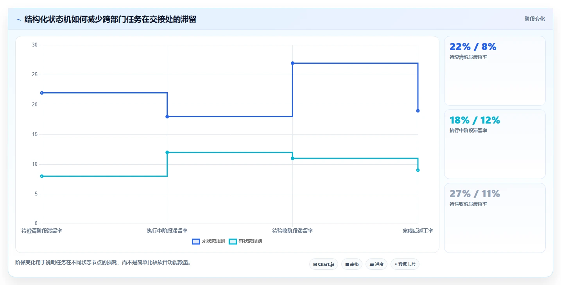The image size is (561, 285).
Task: Click the 数据卡片 chip
Action: pos(405,264)
